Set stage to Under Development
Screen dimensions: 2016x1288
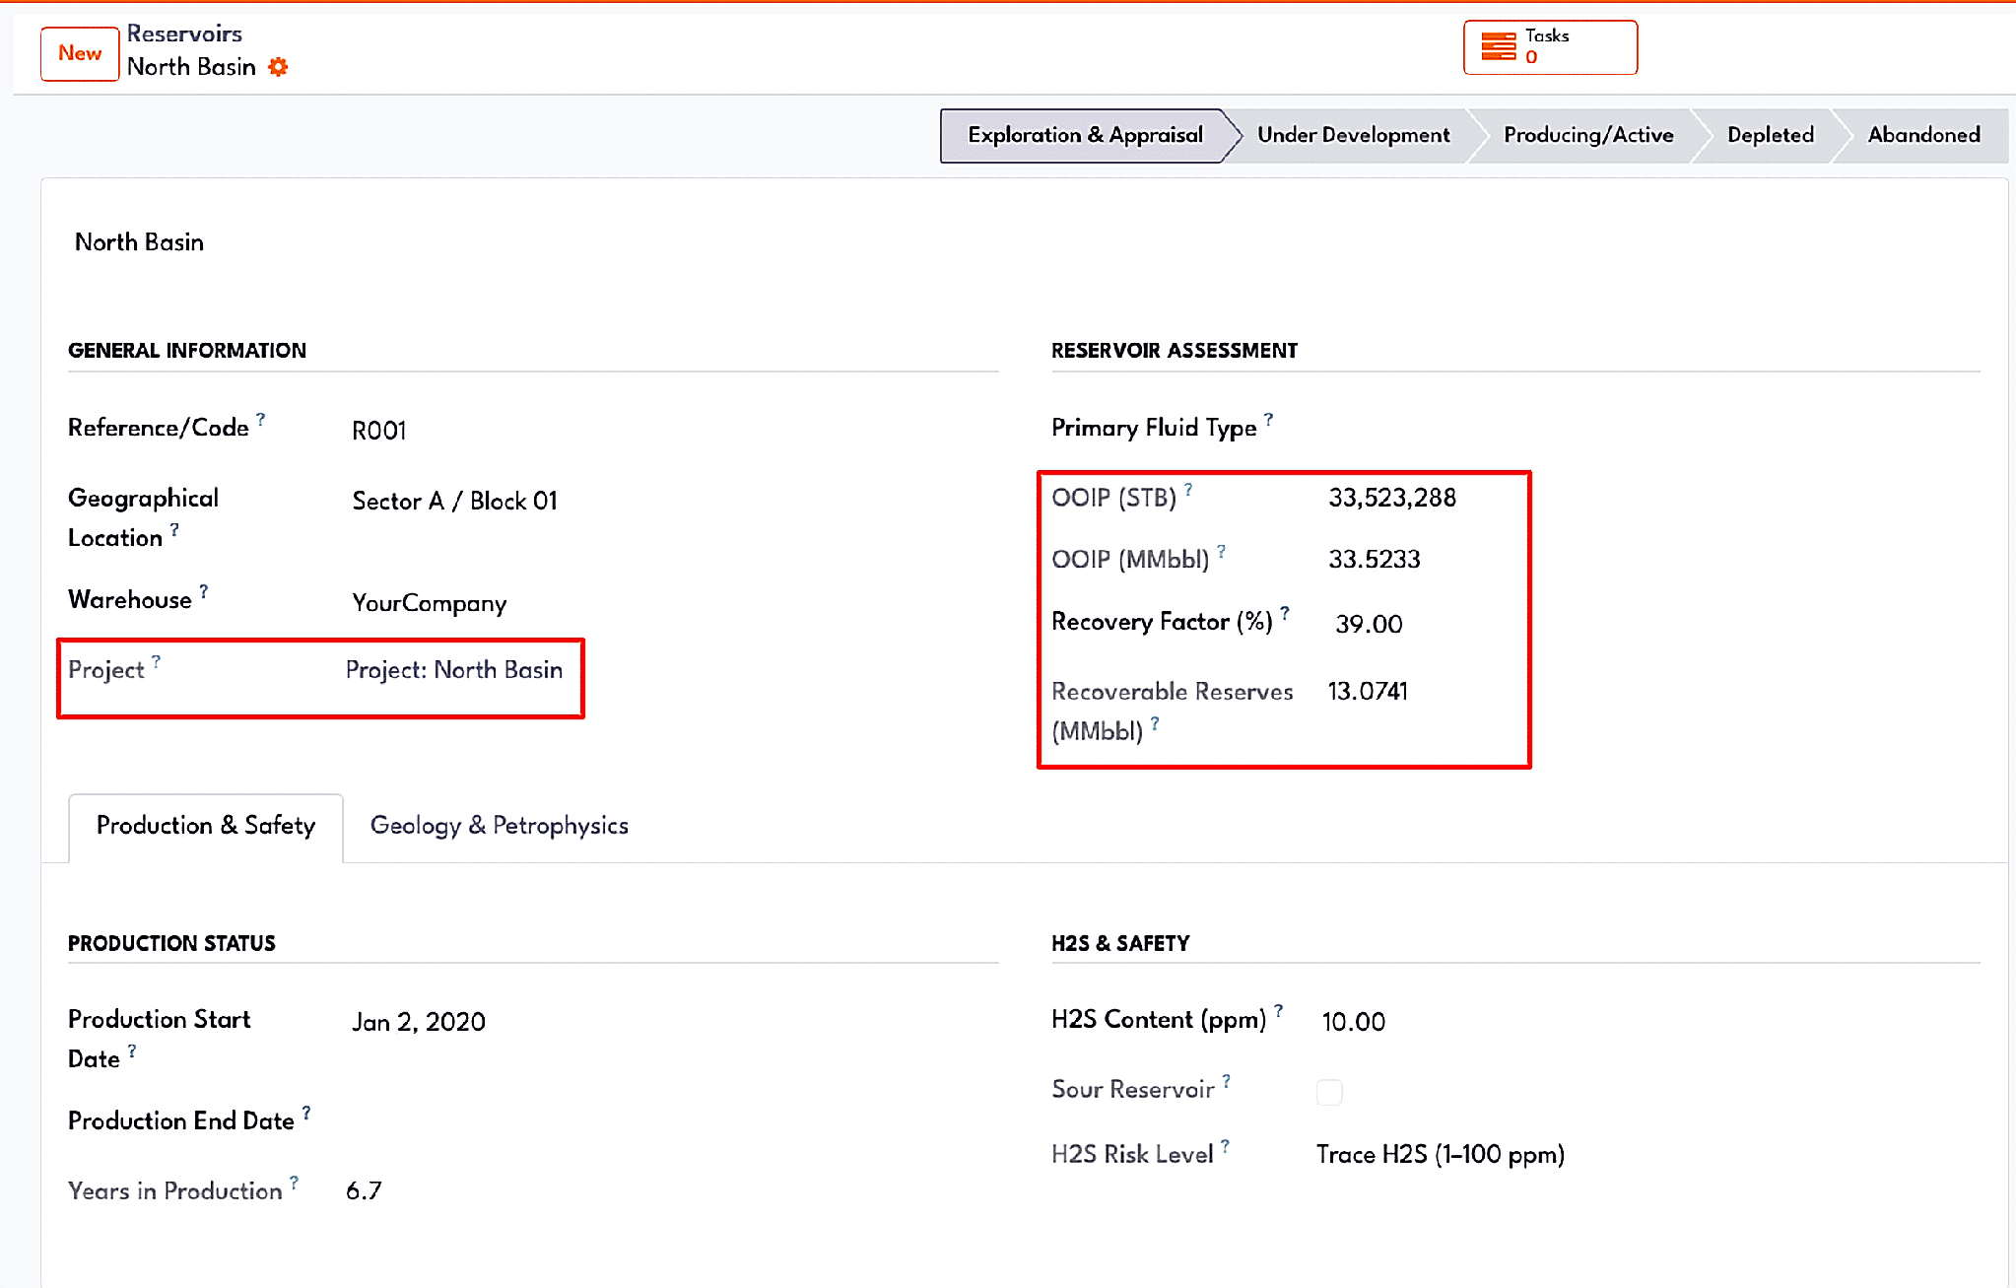coord(1353,135)
